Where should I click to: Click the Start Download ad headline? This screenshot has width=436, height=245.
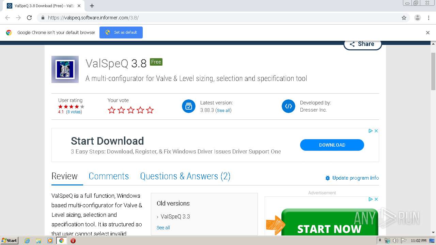107,141
